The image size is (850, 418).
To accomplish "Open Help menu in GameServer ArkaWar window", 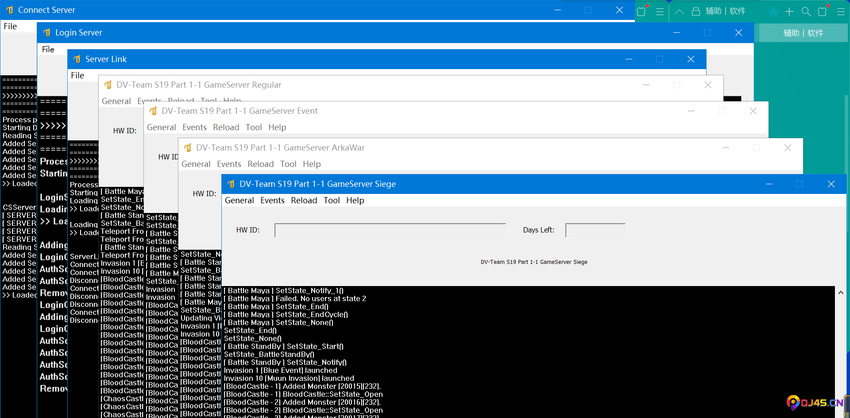I will [x=312, y=164].
